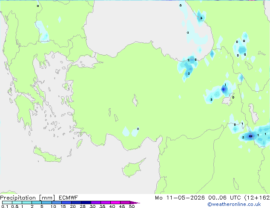Click the 0.5–1 mm legend color box

[17, 202]
